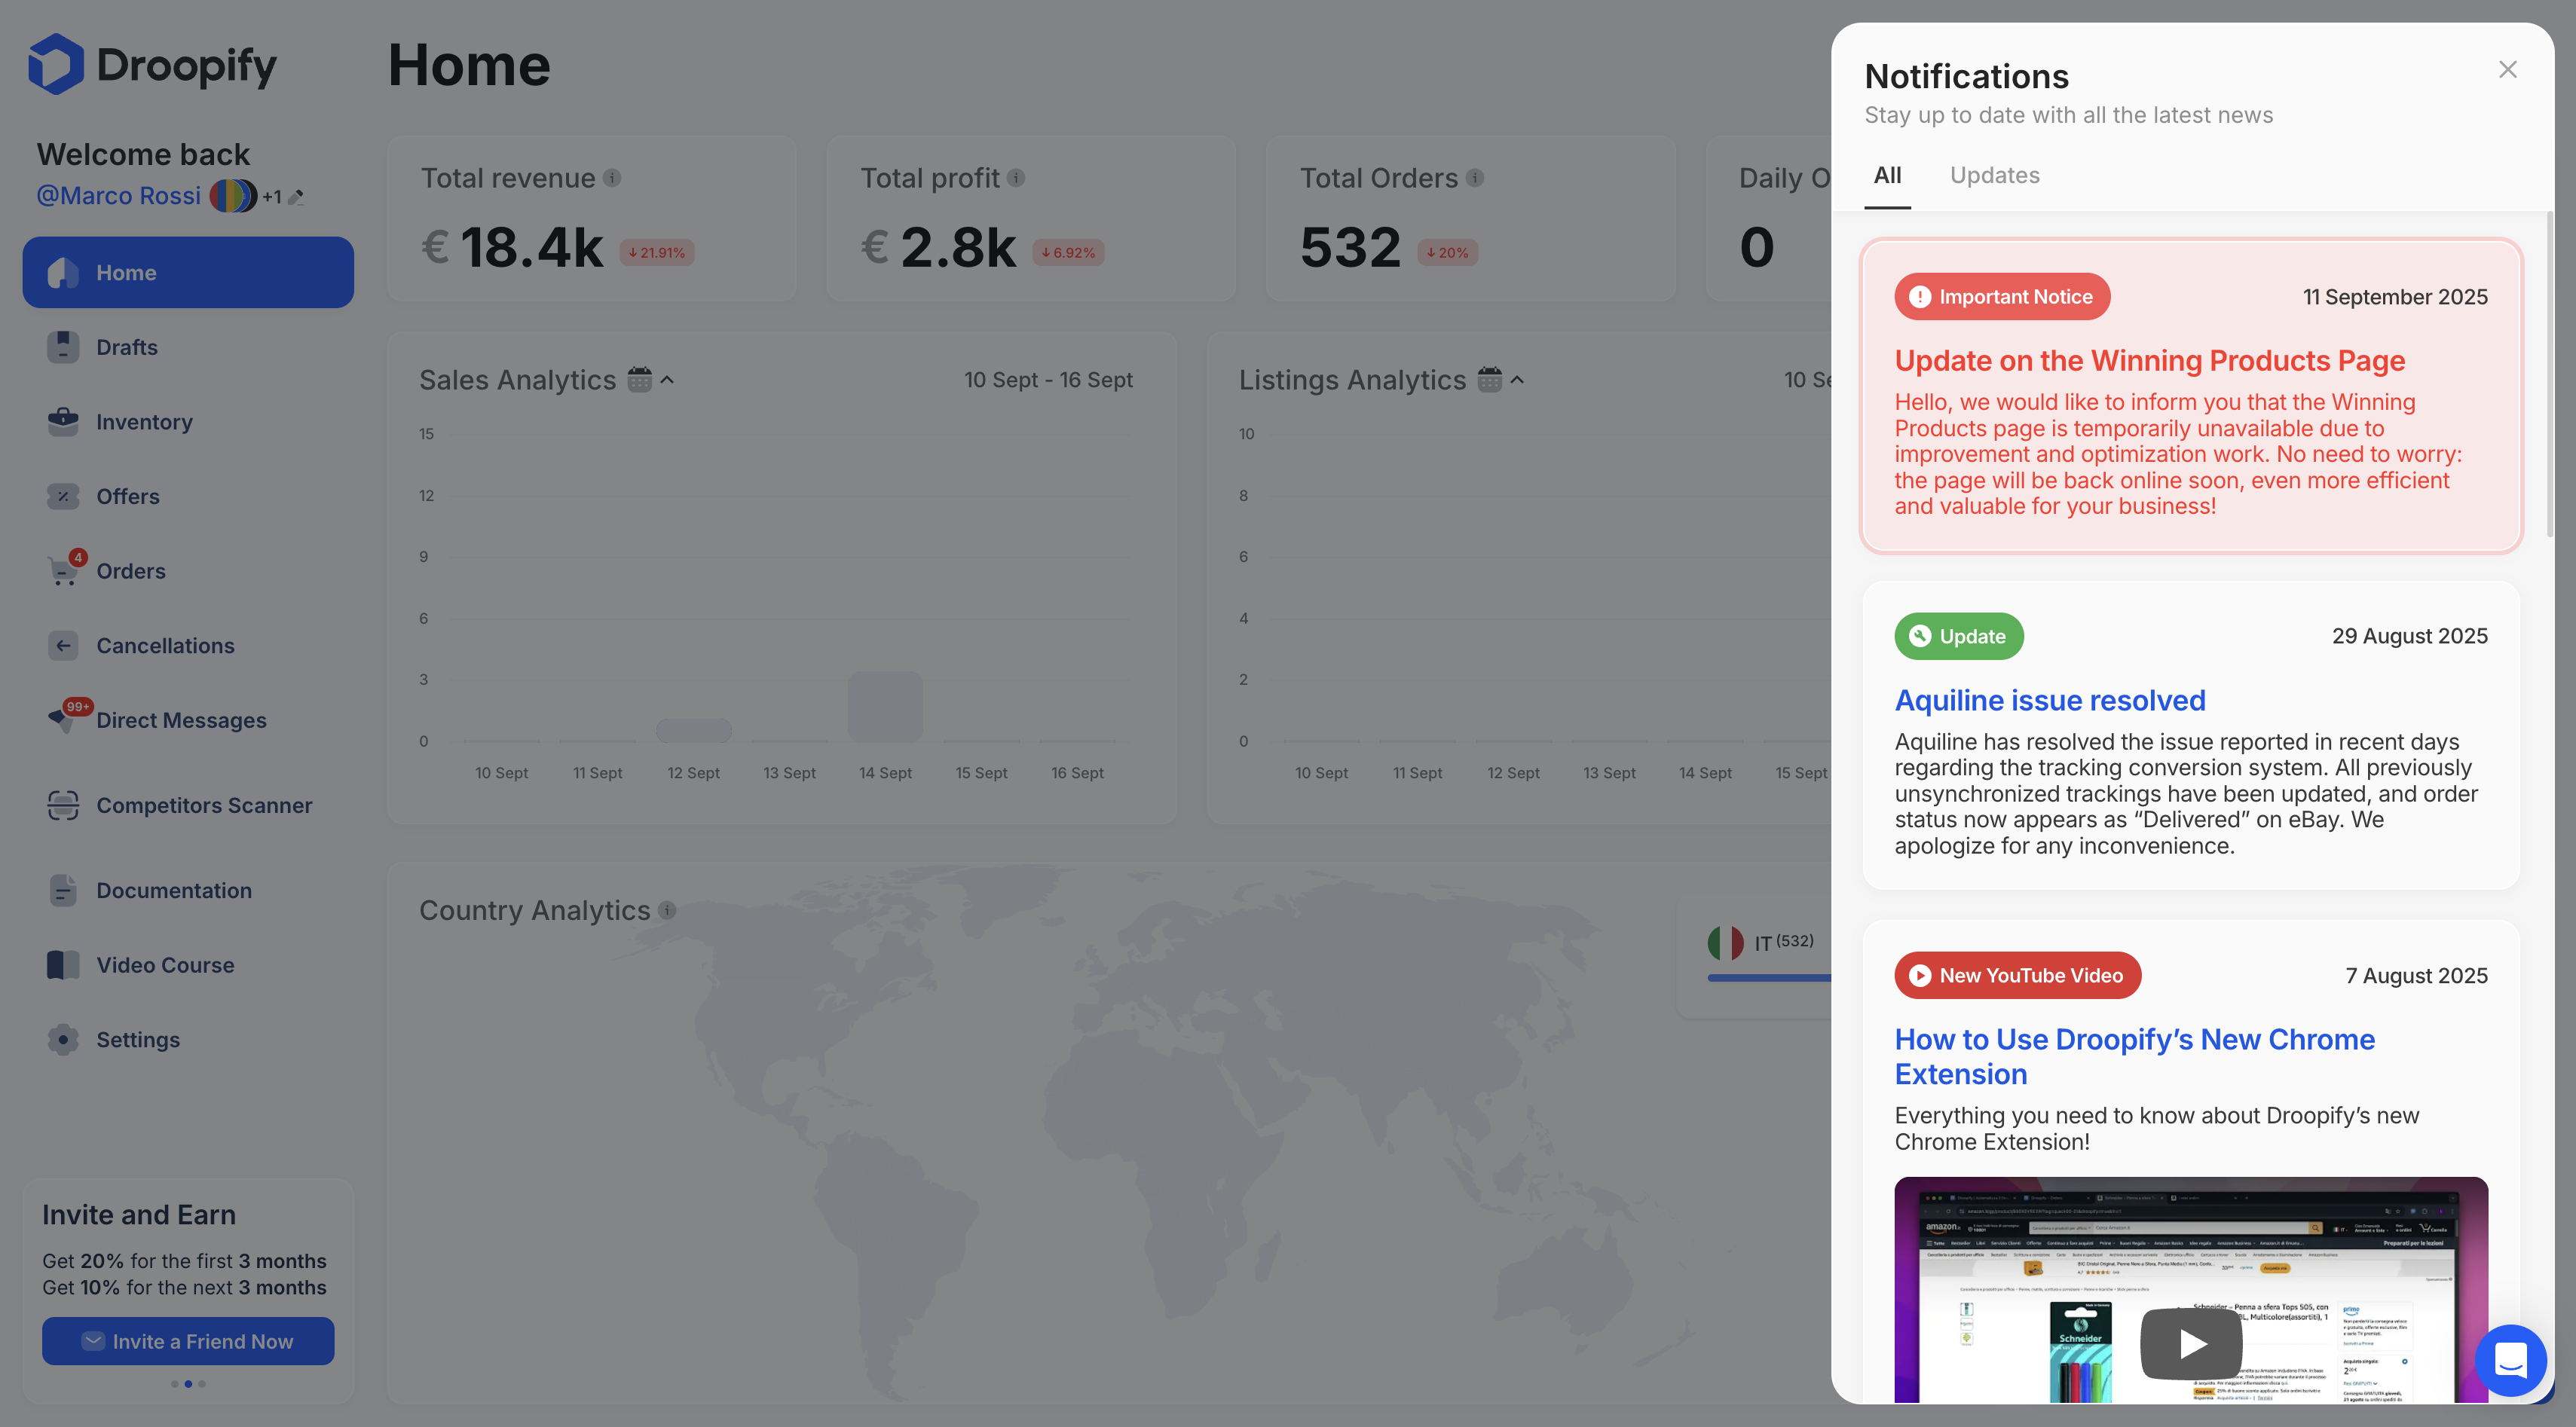Click the Competitors Scanner icon

pos(63,805)
